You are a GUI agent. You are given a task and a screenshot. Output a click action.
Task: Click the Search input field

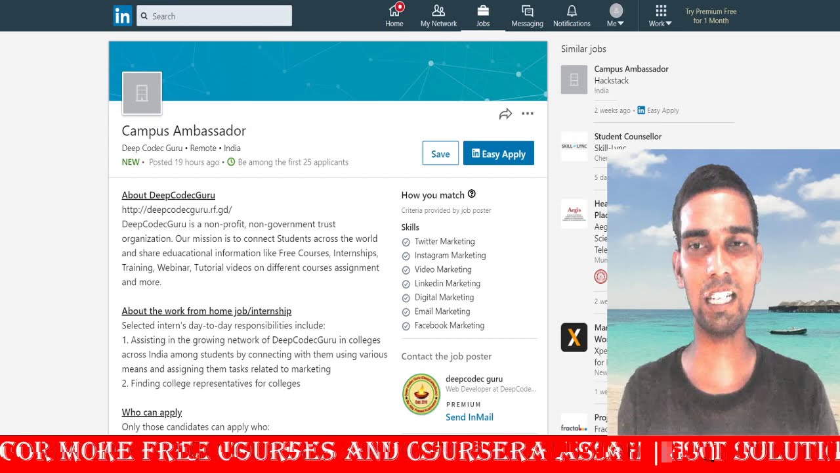tap(214, 16)
